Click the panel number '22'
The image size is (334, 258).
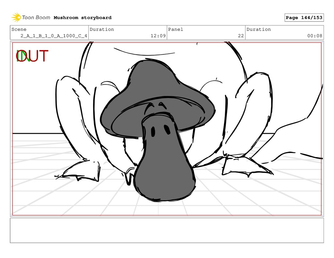coord(241,36)
